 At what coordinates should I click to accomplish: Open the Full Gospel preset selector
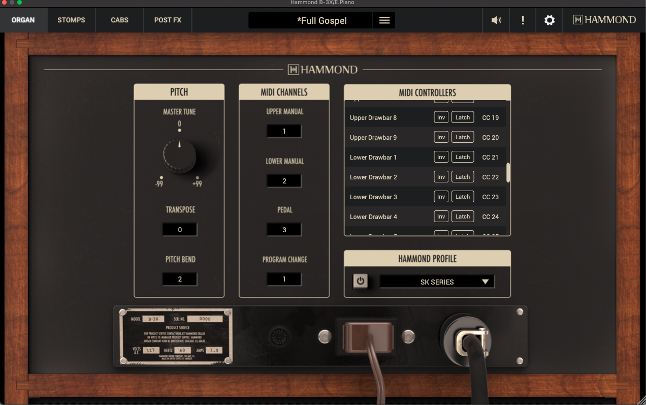311,20
